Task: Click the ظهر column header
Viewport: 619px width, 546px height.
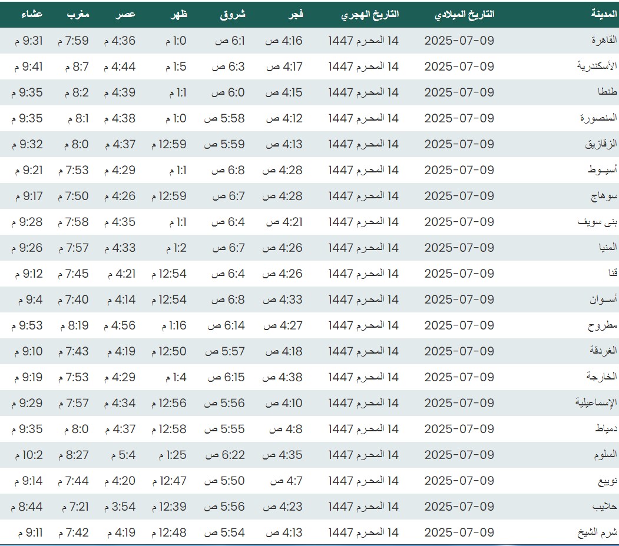Action: (178, 15)
